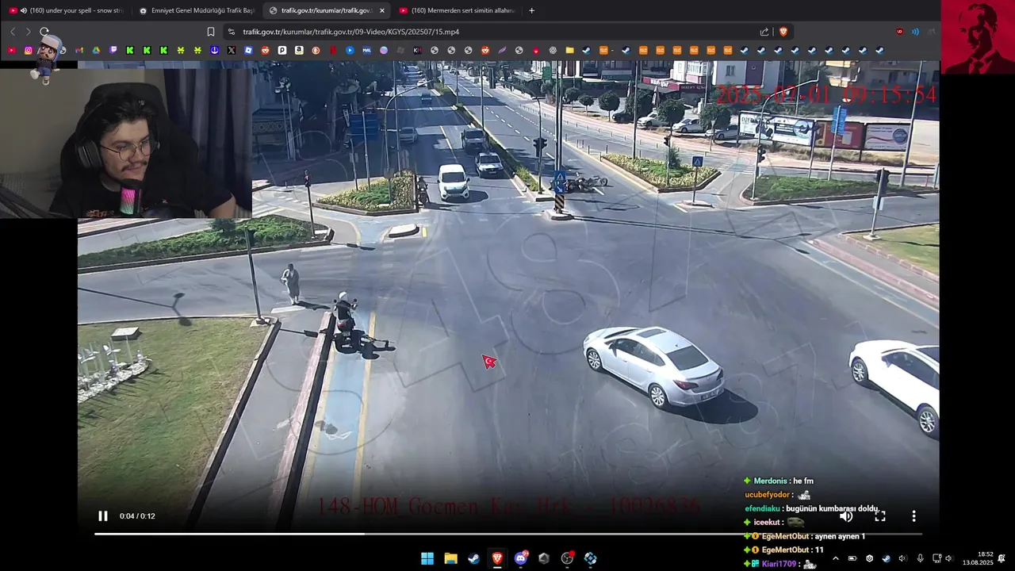Open the Brave Shields icon

[783, 32]
